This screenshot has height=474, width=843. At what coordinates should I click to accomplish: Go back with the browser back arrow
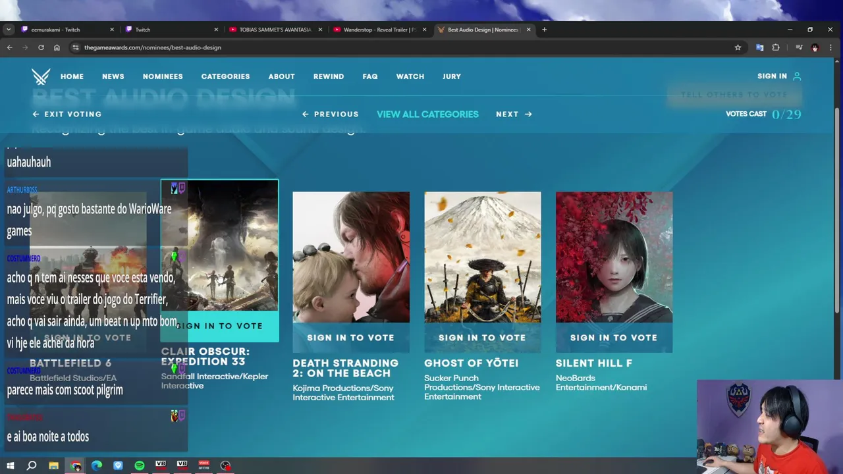[9, 47]
